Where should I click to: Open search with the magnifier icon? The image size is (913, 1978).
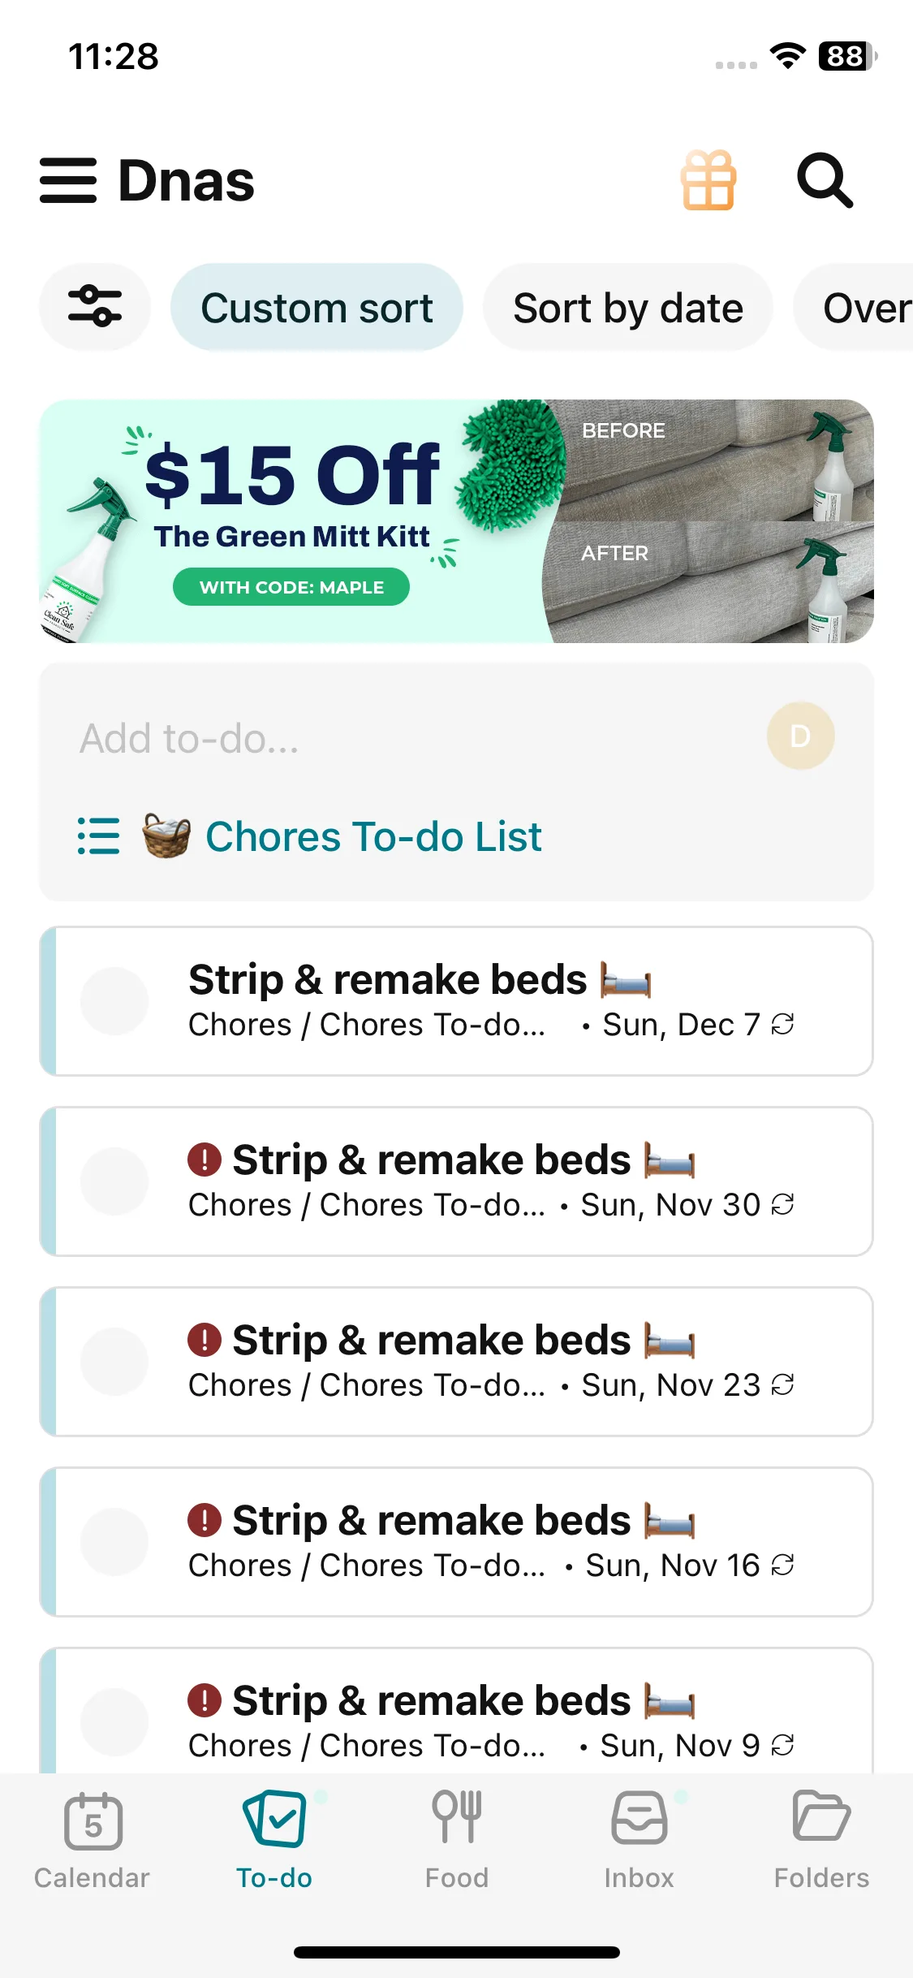tap(825, 180)
